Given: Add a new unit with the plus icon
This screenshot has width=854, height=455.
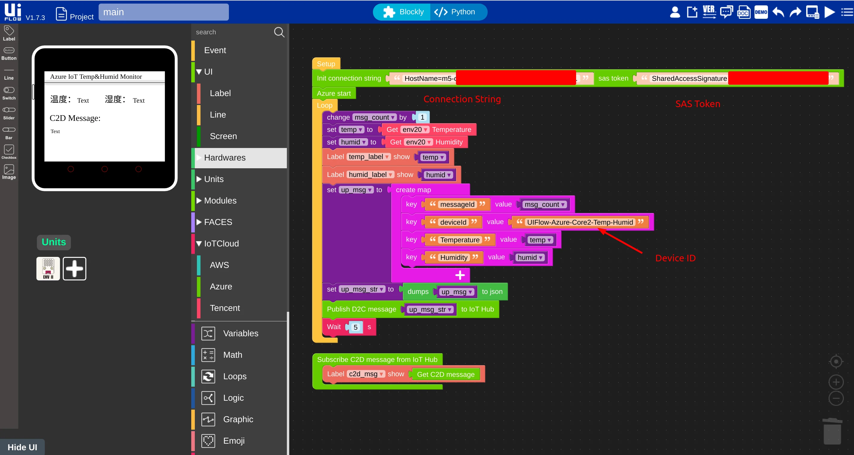Looking at the screenshot, I should pos(75,268).
